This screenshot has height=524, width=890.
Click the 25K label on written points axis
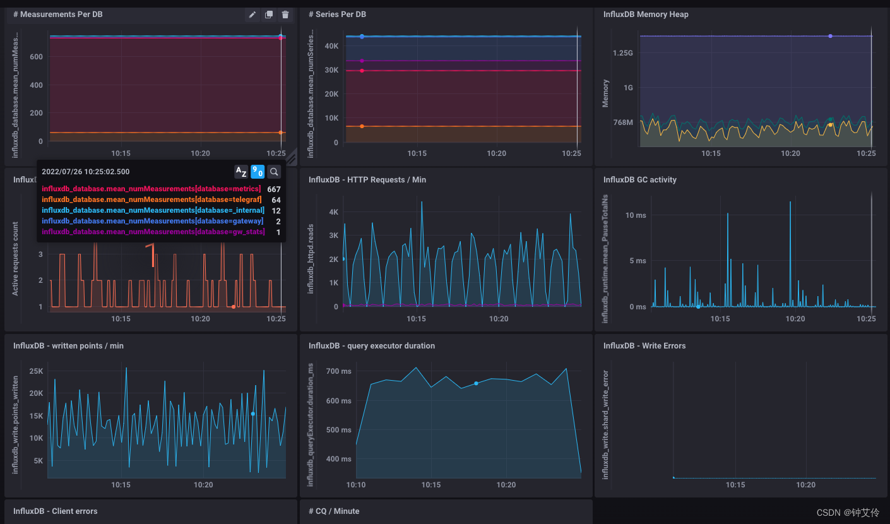(37, 371)
